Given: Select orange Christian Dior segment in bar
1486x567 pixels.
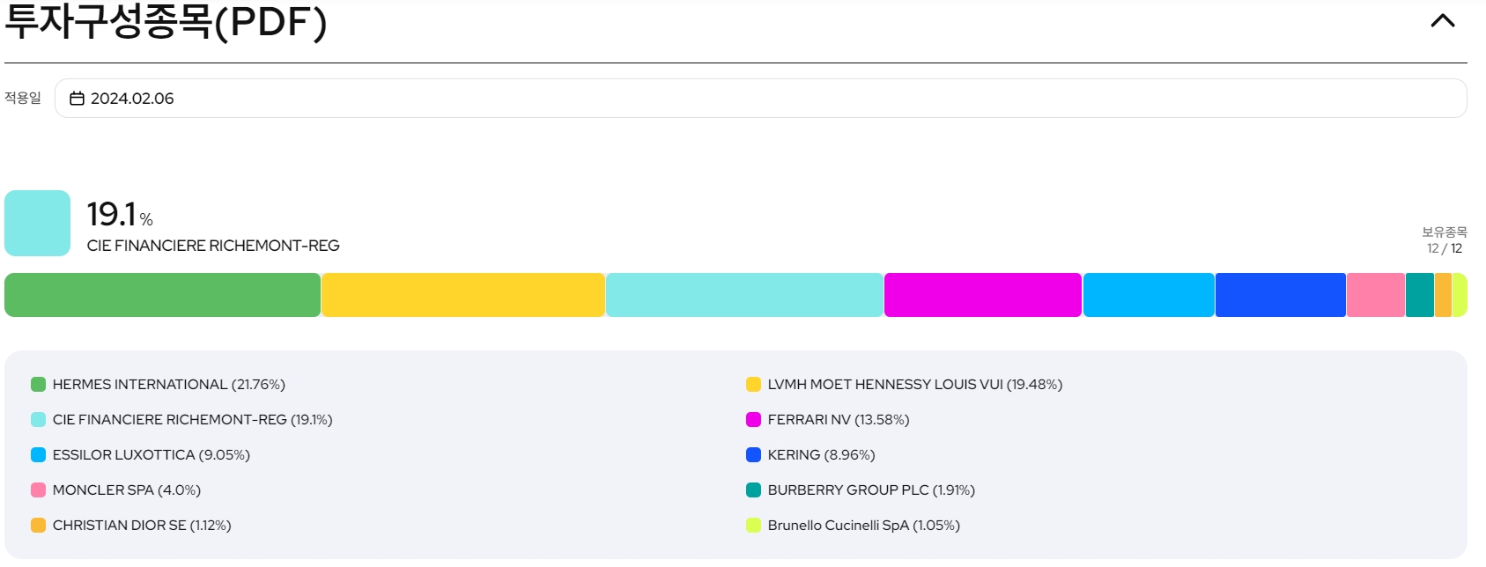Looking at the screenshot, I should click(1443, 295).
